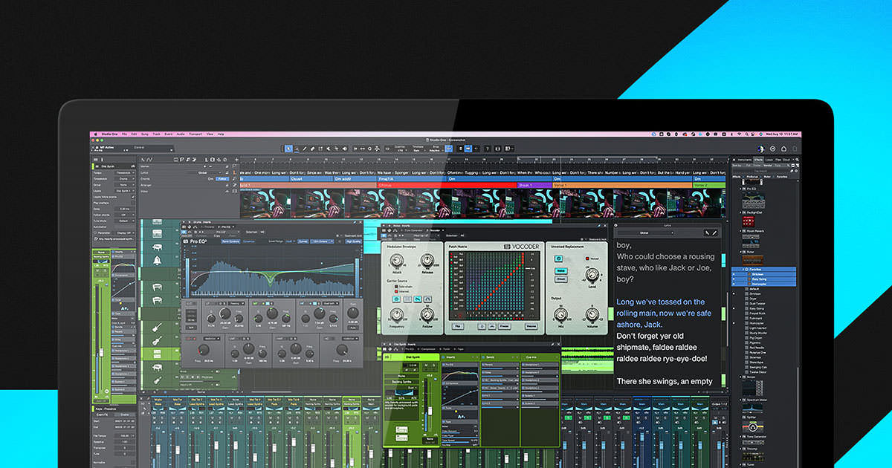
Task: Click the Curves button in Pro EQ
Action: [303, 241]
